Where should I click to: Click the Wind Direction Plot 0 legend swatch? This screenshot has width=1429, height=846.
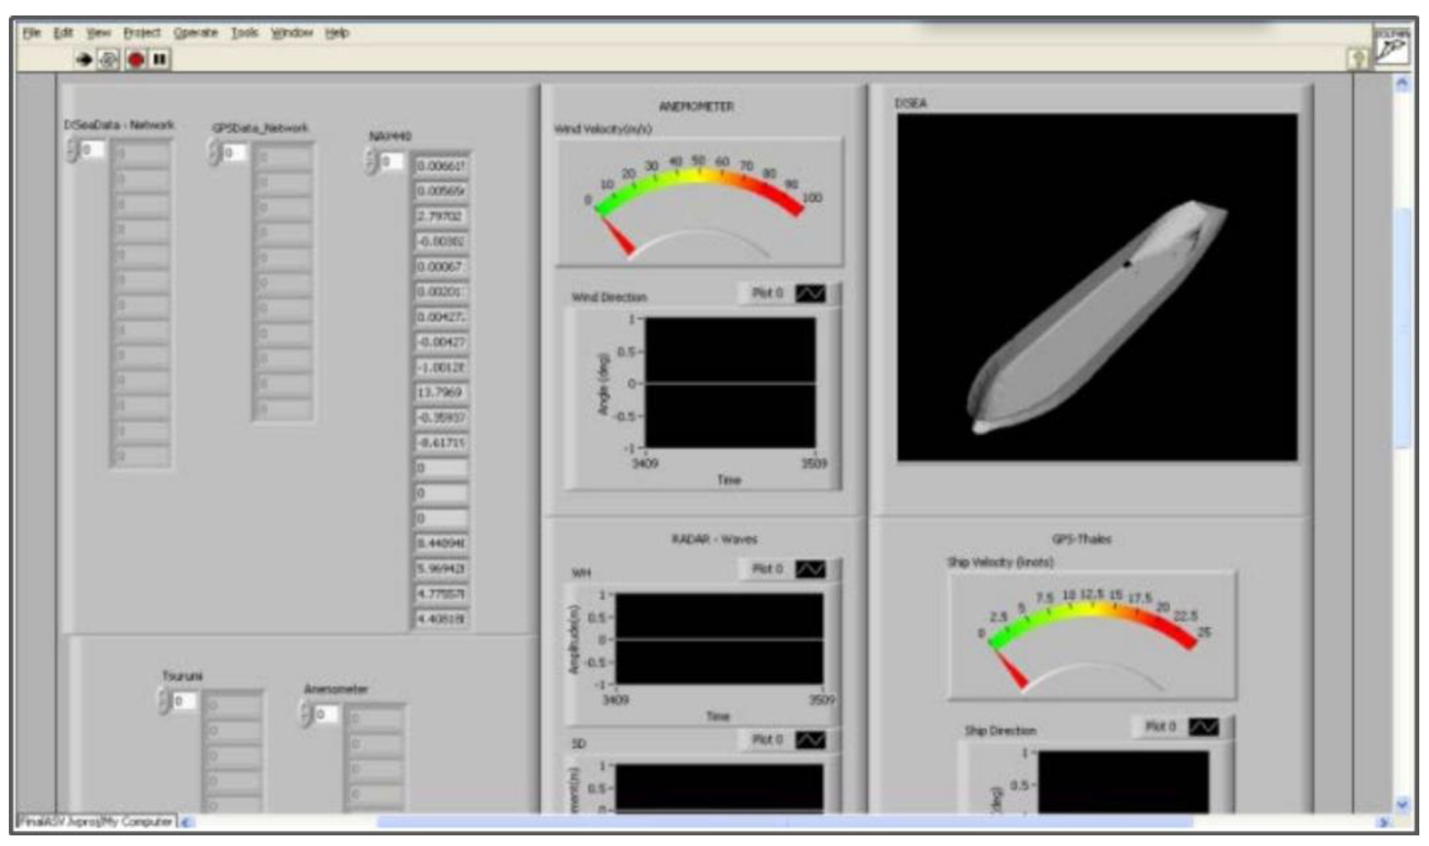811,293
